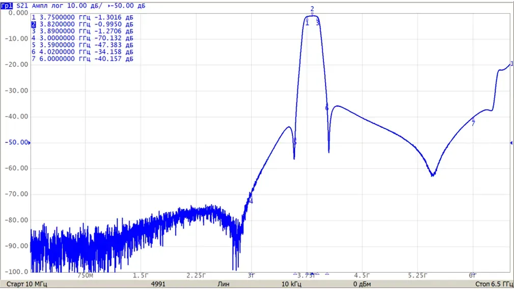Click the 2.25Г frequency axis label
The image size is (514, 289).
pyautogui.click(x=196, y=276)
